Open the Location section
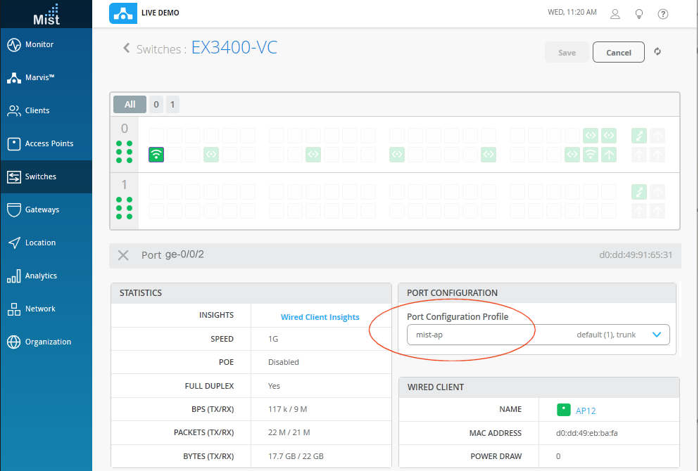The image size is (699, 471). (x=40, y=243)
